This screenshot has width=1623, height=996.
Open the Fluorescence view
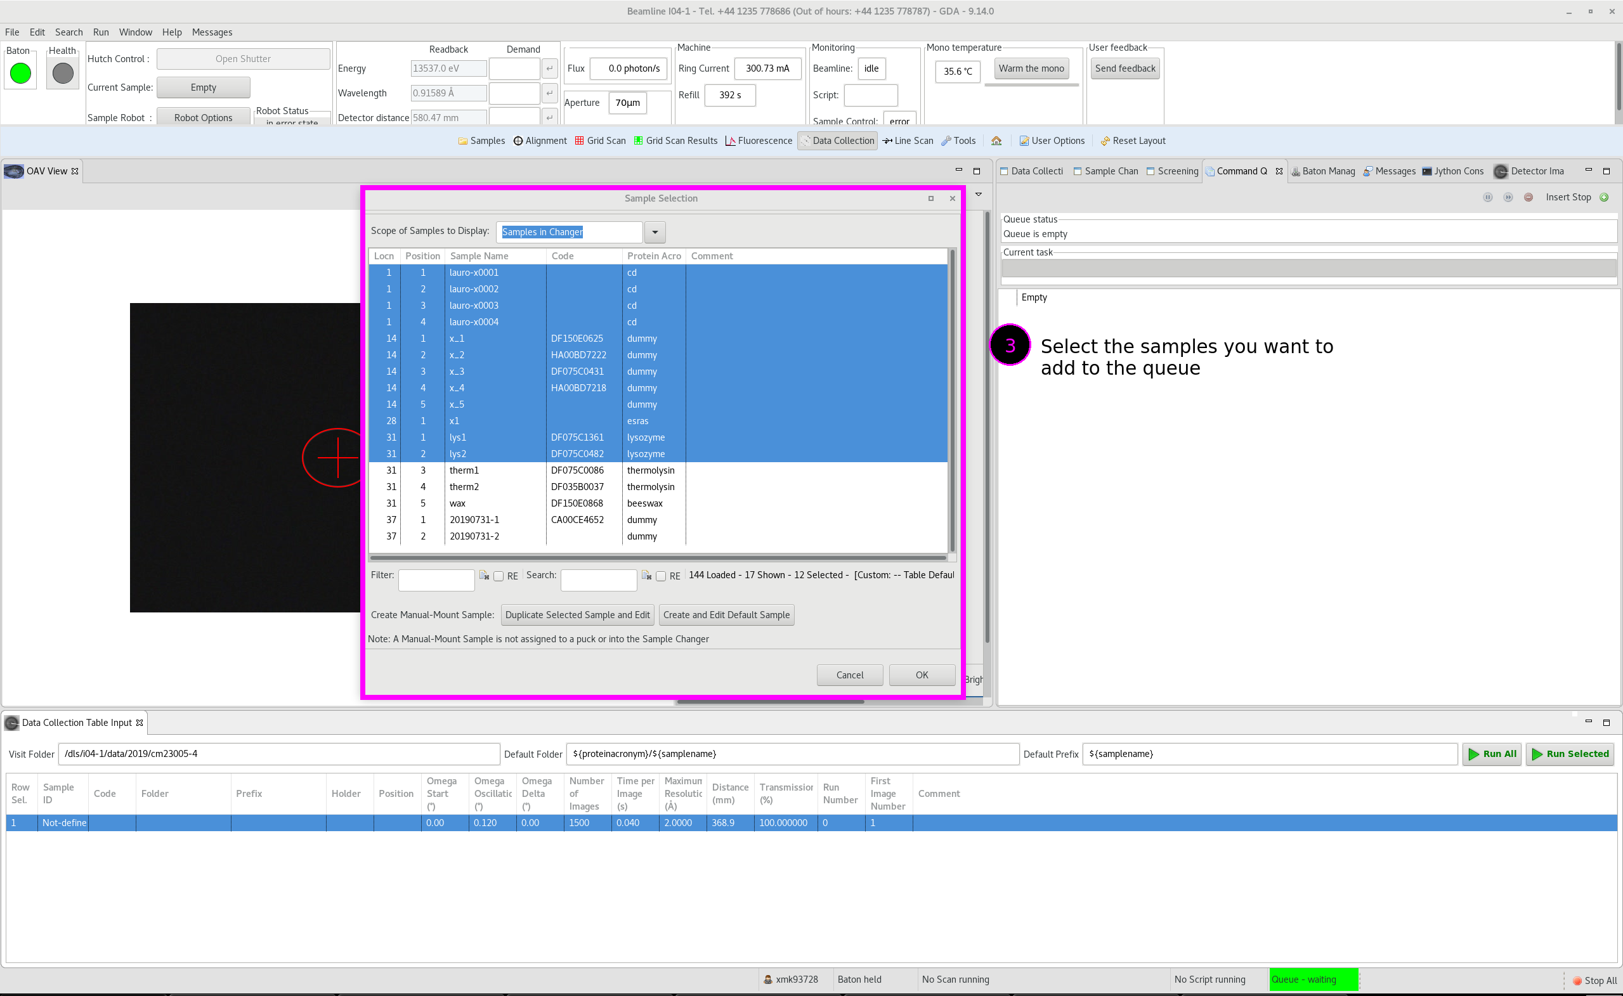coord(759,140)
